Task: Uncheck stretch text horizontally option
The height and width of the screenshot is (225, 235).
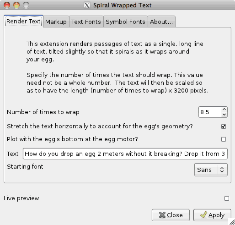Action: [224, 126]
